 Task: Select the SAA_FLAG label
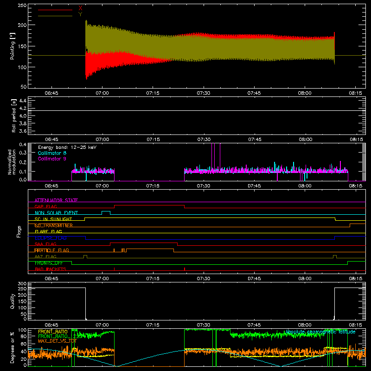45,244
